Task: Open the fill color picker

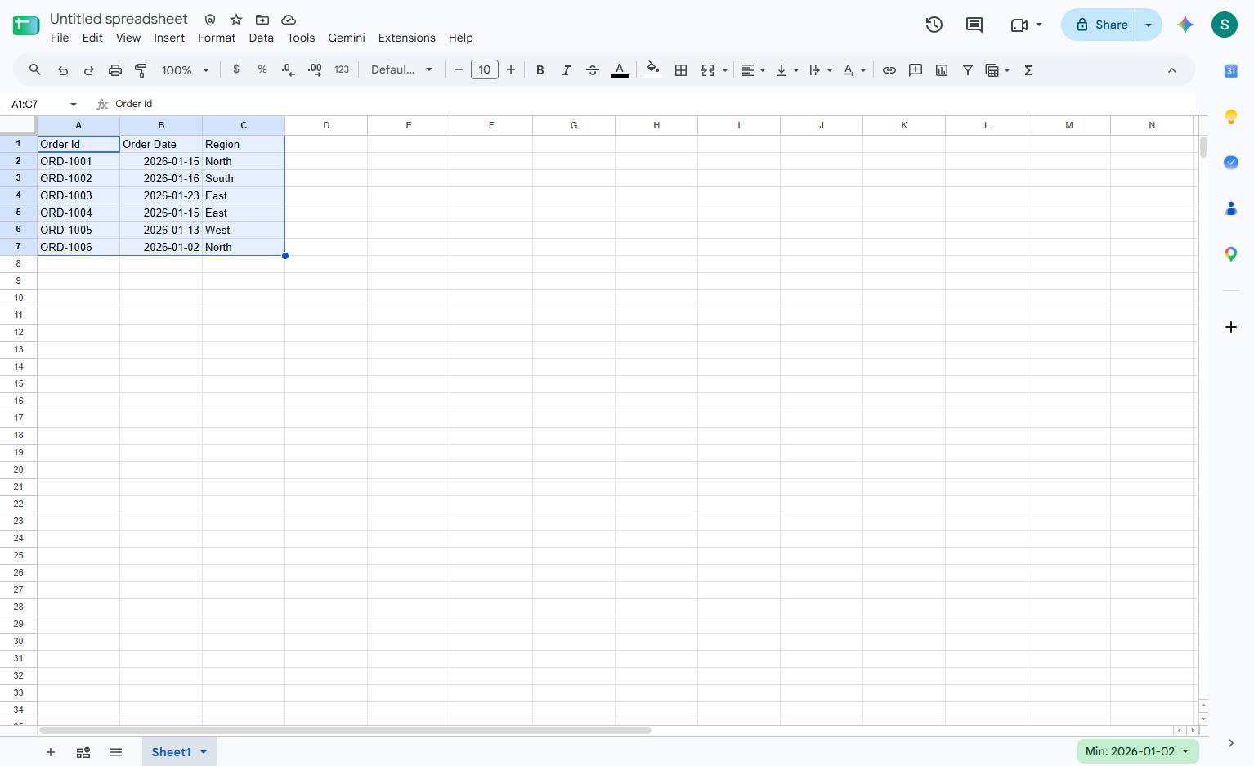Action: 652,70
